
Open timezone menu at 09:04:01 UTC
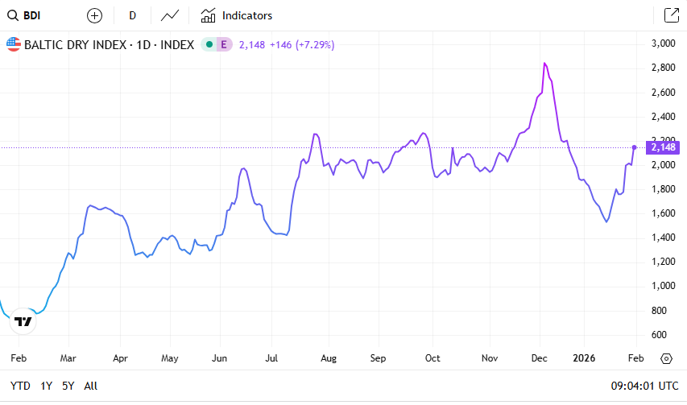click(x=645, y=386)
